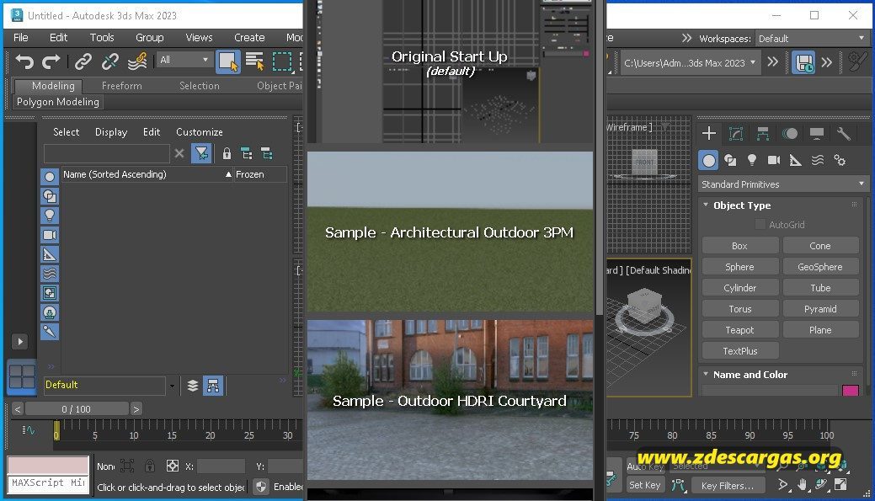Click the Sort by Layer stacked icon
Image resolution: width=875 pixels, height=501 pixels.
pyautogui.click(x=193, y=386)
